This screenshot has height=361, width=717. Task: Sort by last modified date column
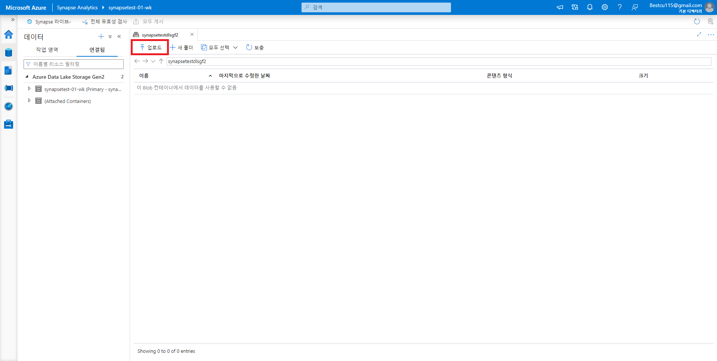pyautogui.click(x=244, y=76)
